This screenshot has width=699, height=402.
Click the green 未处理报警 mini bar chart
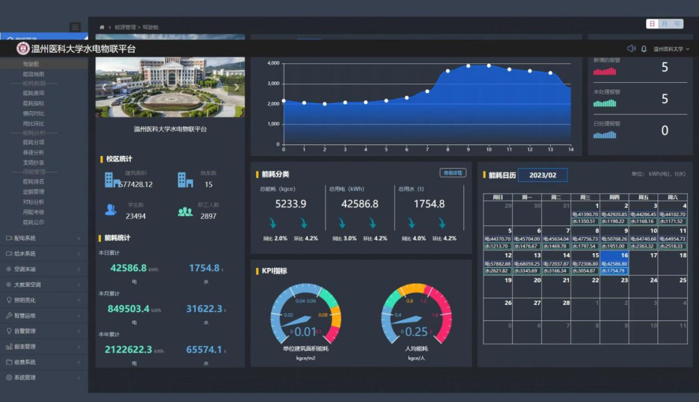tap(605, 103)
